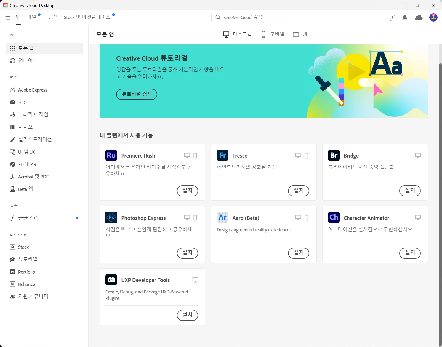Screen dimensions: 442x347
Task: Switch to the 앱 top tab
Action: [18, 17]
